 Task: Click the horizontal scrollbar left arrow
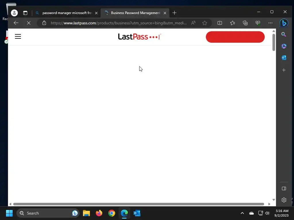[x=10, y=204]
